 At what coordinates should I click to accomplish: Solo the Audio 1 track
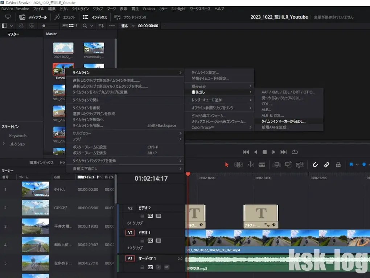(x=159, y=267)
